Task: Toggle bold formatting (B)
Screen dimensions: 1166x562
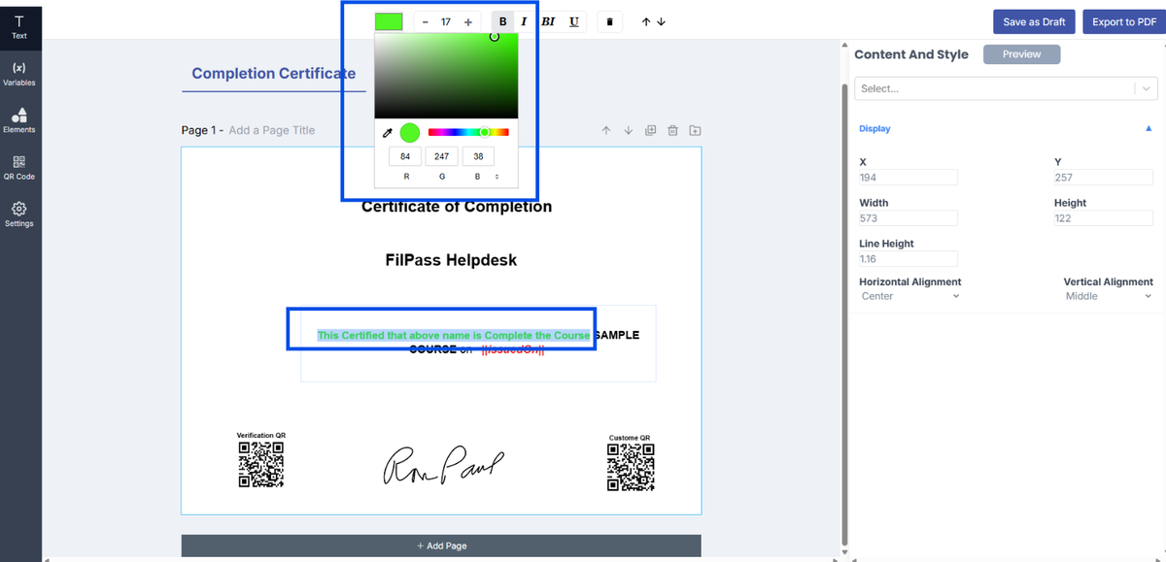Action: (502, 21)
